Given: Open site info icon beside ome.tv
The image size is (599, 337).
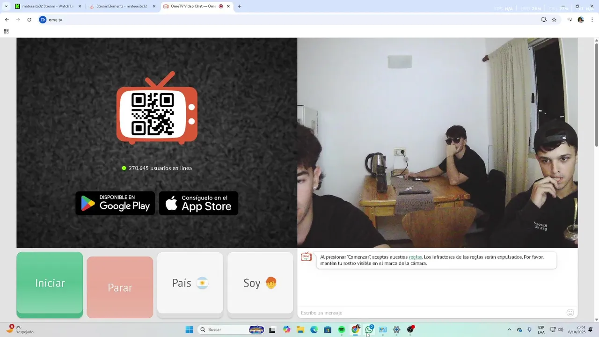Looking at the screenshot, I should pos(43,20).
